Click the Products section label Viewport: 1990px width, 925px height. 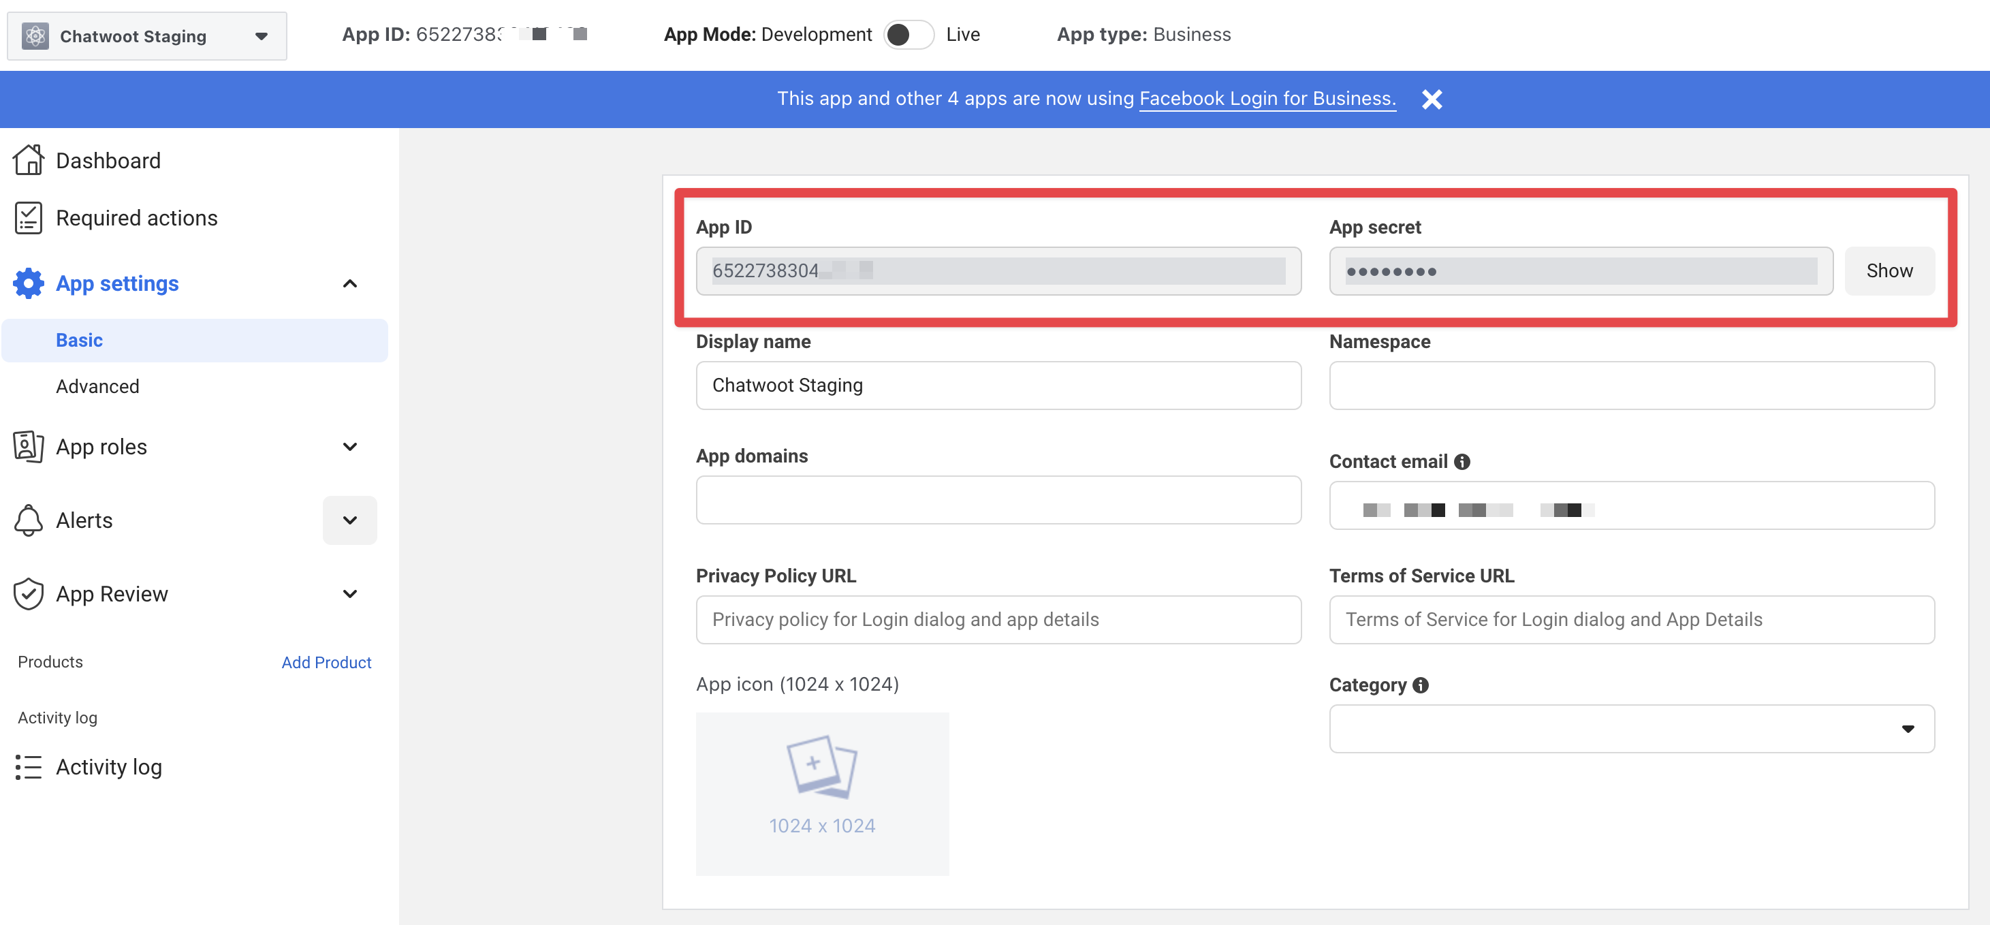pyautogui.click(x=50, y=661)
